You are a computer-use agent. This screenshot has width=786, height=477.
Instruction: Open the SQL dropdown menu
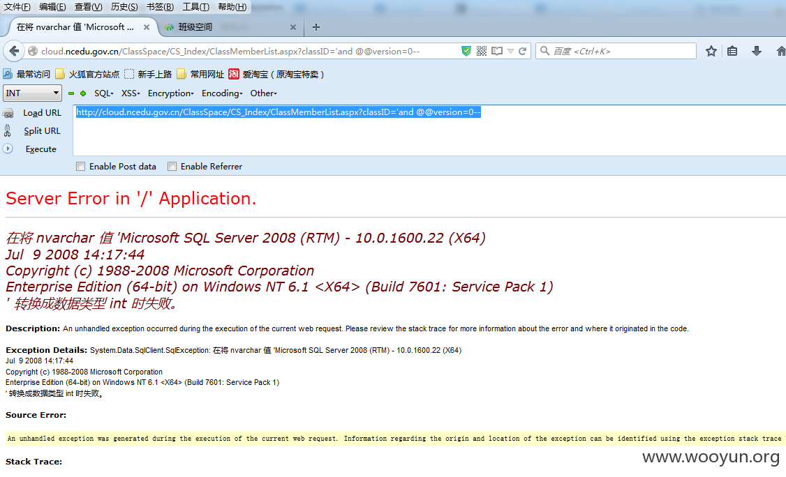click(104, 93)
